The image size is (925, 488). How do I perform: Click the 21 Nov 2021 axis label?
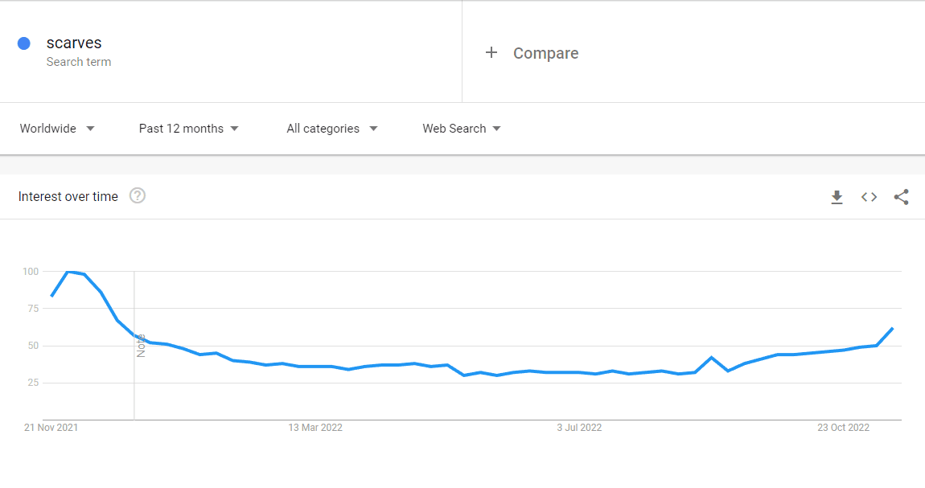51,427
